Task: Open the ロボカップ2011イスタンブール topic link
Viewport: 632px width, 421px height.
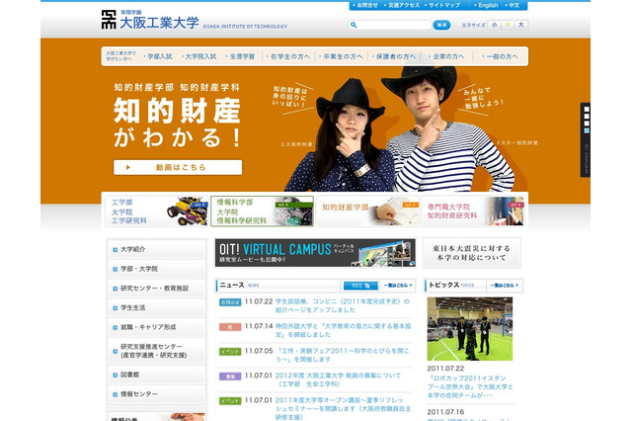Action: (470, 386)
